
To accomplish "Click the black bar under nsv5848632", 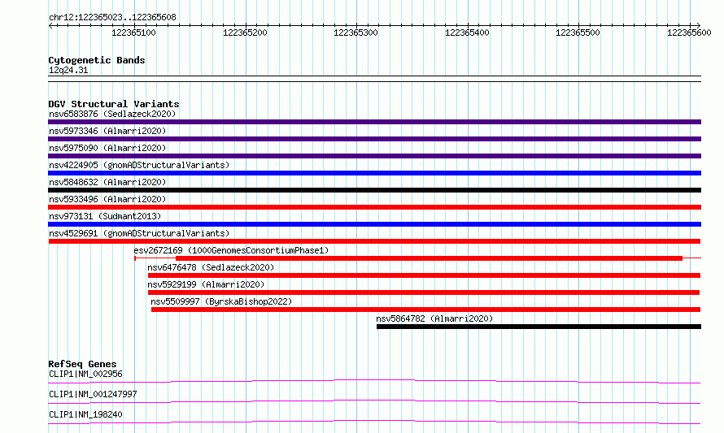I will point(374,190).
